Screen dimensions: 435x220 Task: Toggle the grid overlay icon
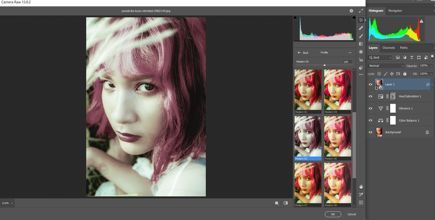point(361,202)
